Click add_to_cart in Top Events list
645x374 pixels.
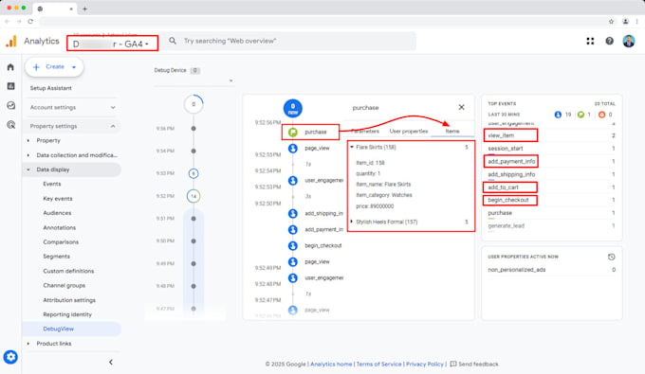503,187
